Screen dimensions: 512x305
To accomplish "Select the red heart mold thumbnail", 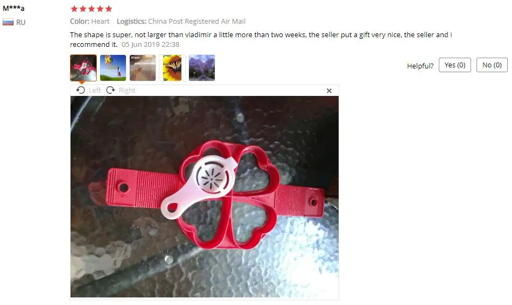I will point(83,68).
